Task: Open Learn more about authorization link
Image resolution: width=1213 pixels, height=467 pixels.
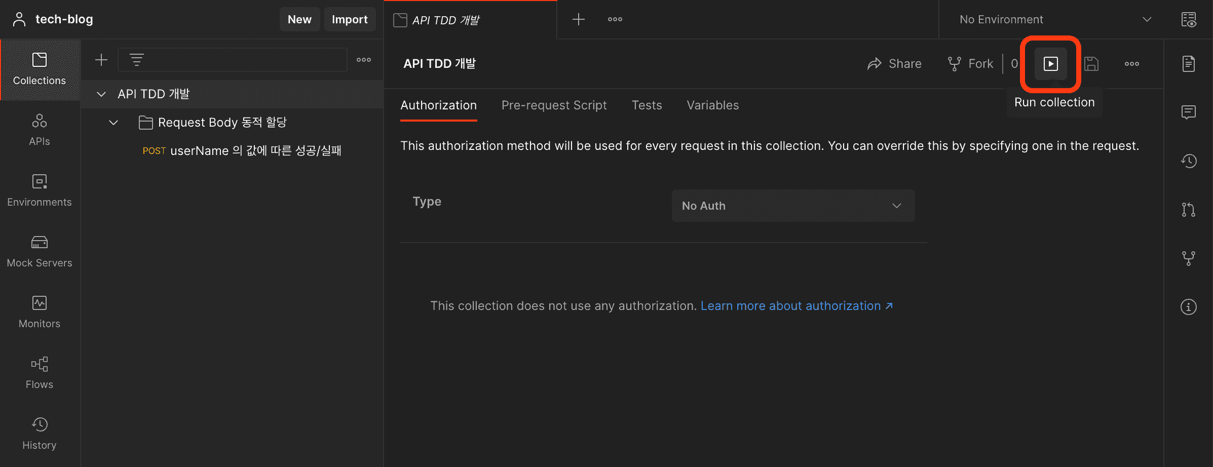Action: pos(795,306)
